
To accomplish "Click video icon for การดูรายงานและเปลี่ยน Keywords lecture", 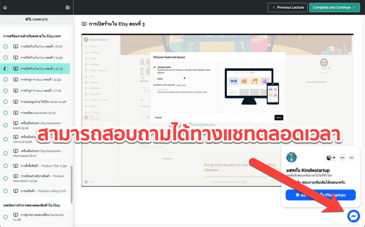I will tap(16, 215).
